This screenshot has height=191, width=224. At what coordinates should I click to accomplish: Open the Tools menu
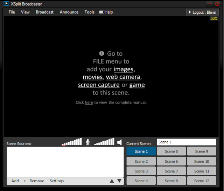[90, 12]
